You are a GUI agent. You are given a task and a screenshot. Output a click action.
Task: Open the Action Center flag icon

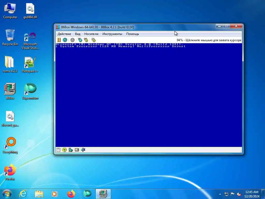(x=233, y=194)
